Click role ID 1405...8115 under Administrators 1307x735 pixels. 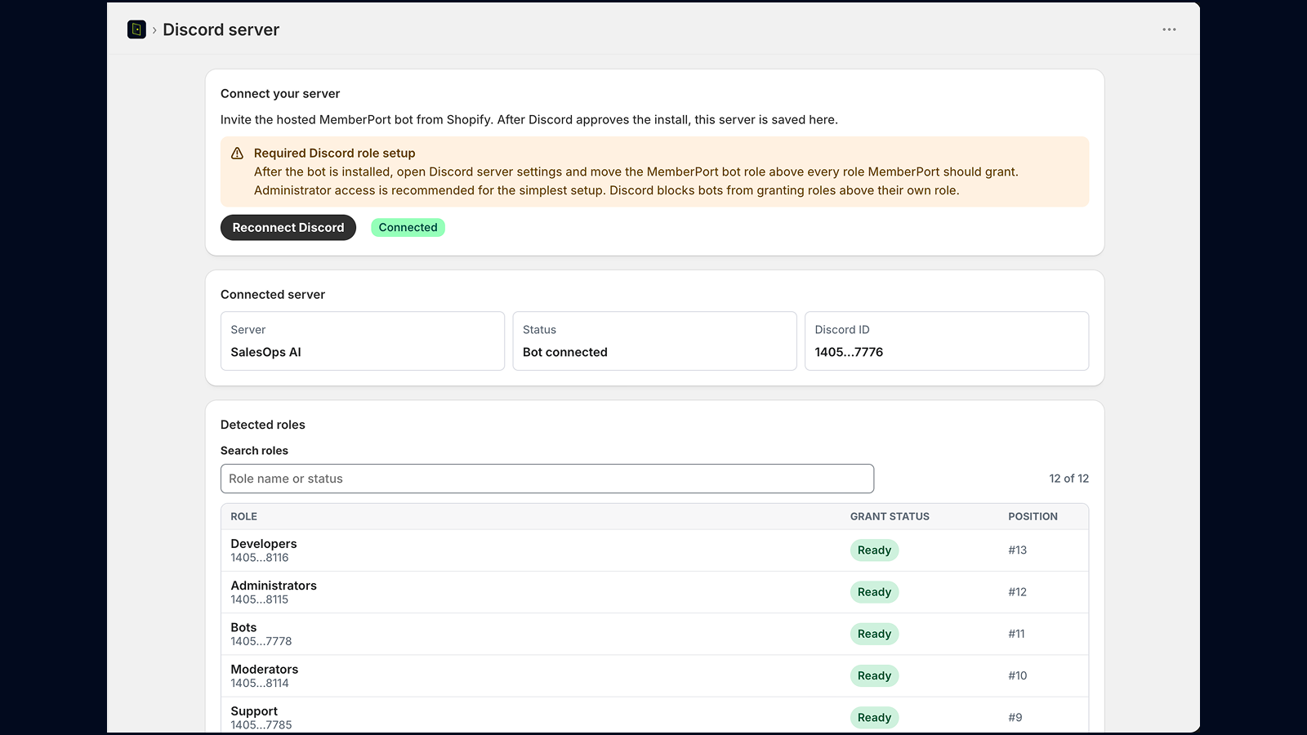[x=260, y=599]
